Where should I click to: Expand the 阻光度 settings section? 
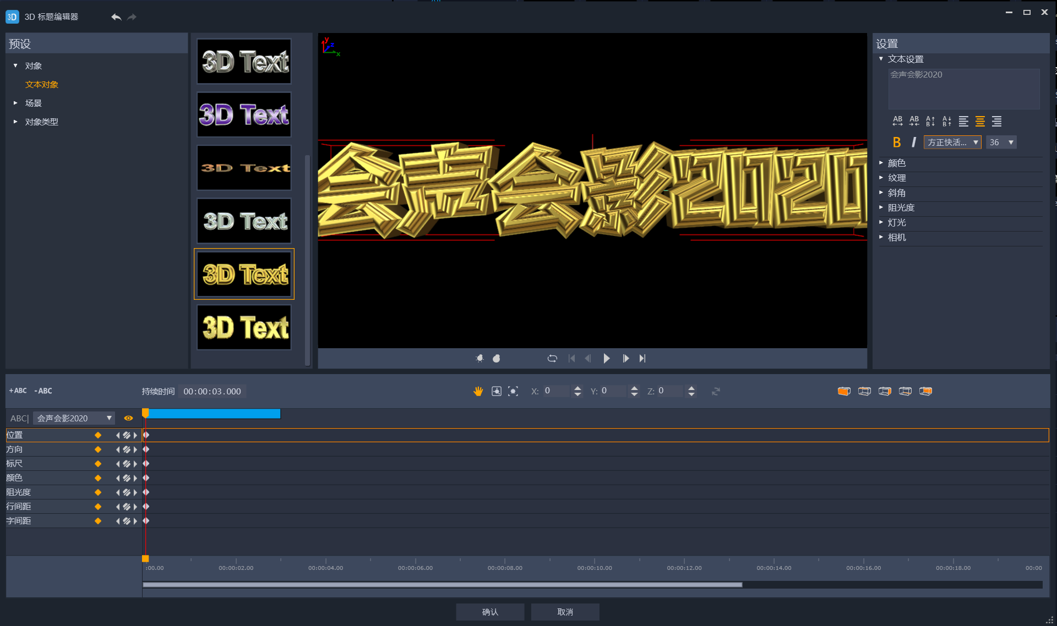click(x=881, y=207)
